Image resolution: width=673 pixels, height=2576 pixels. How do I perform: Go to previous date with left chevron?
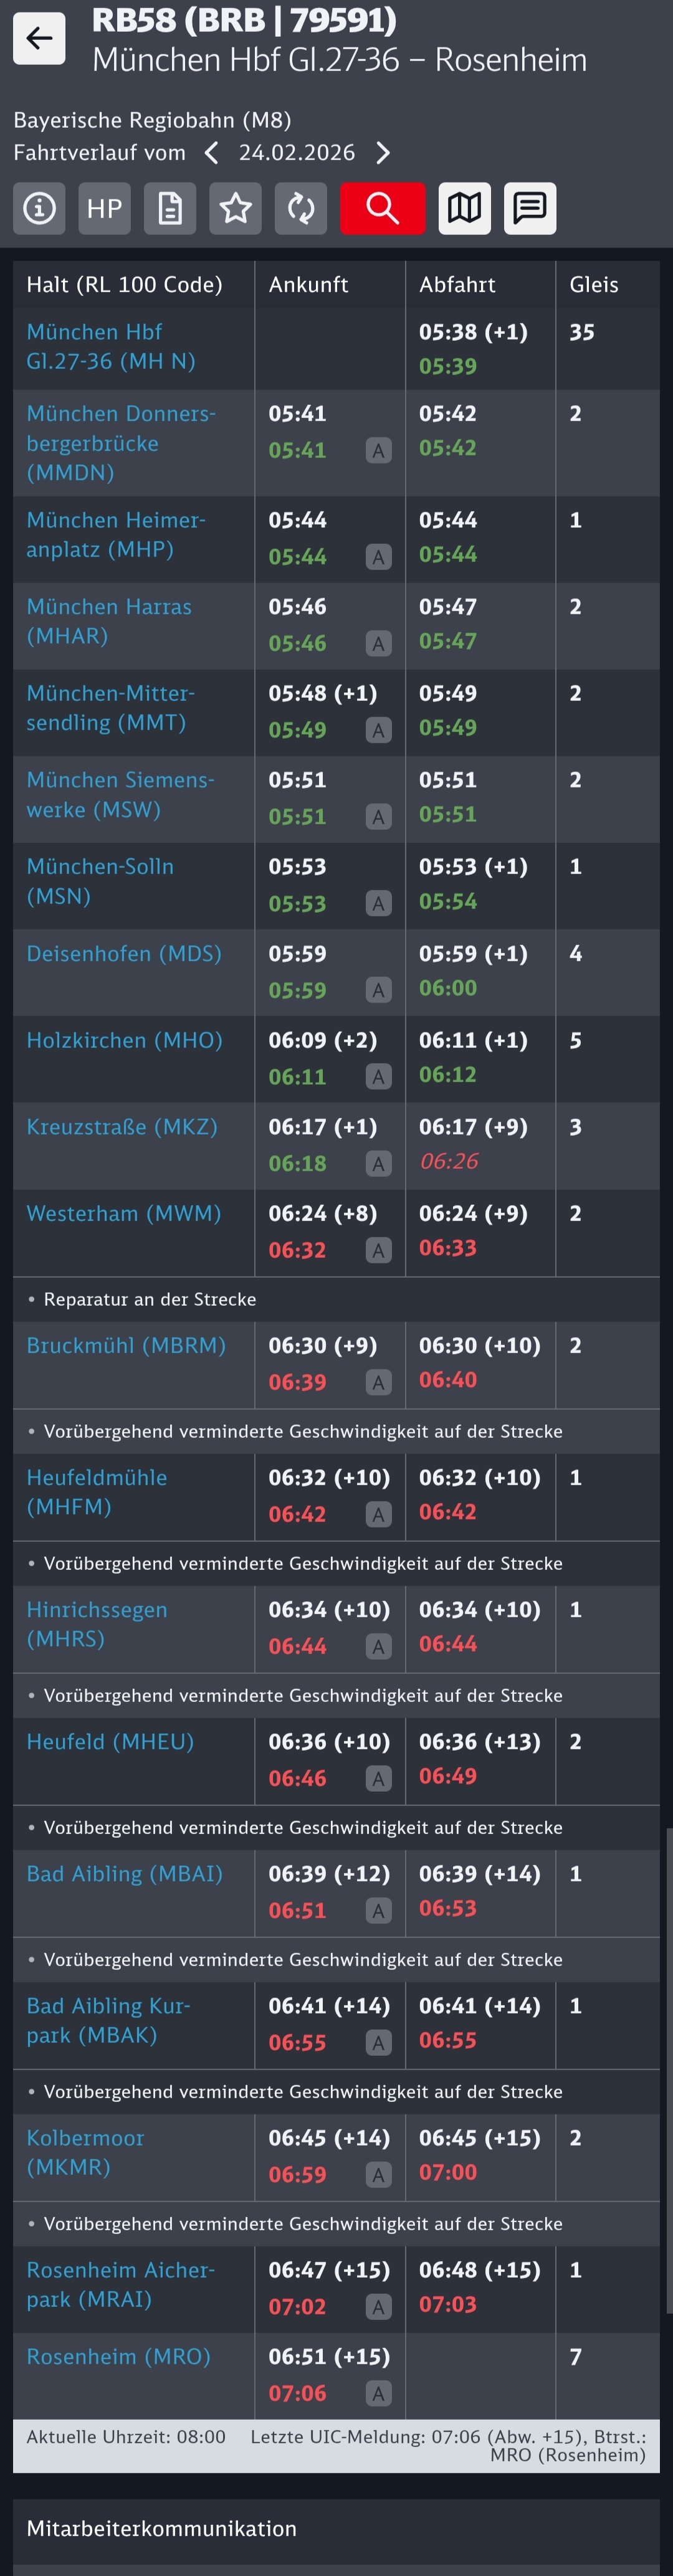(211, 153)
